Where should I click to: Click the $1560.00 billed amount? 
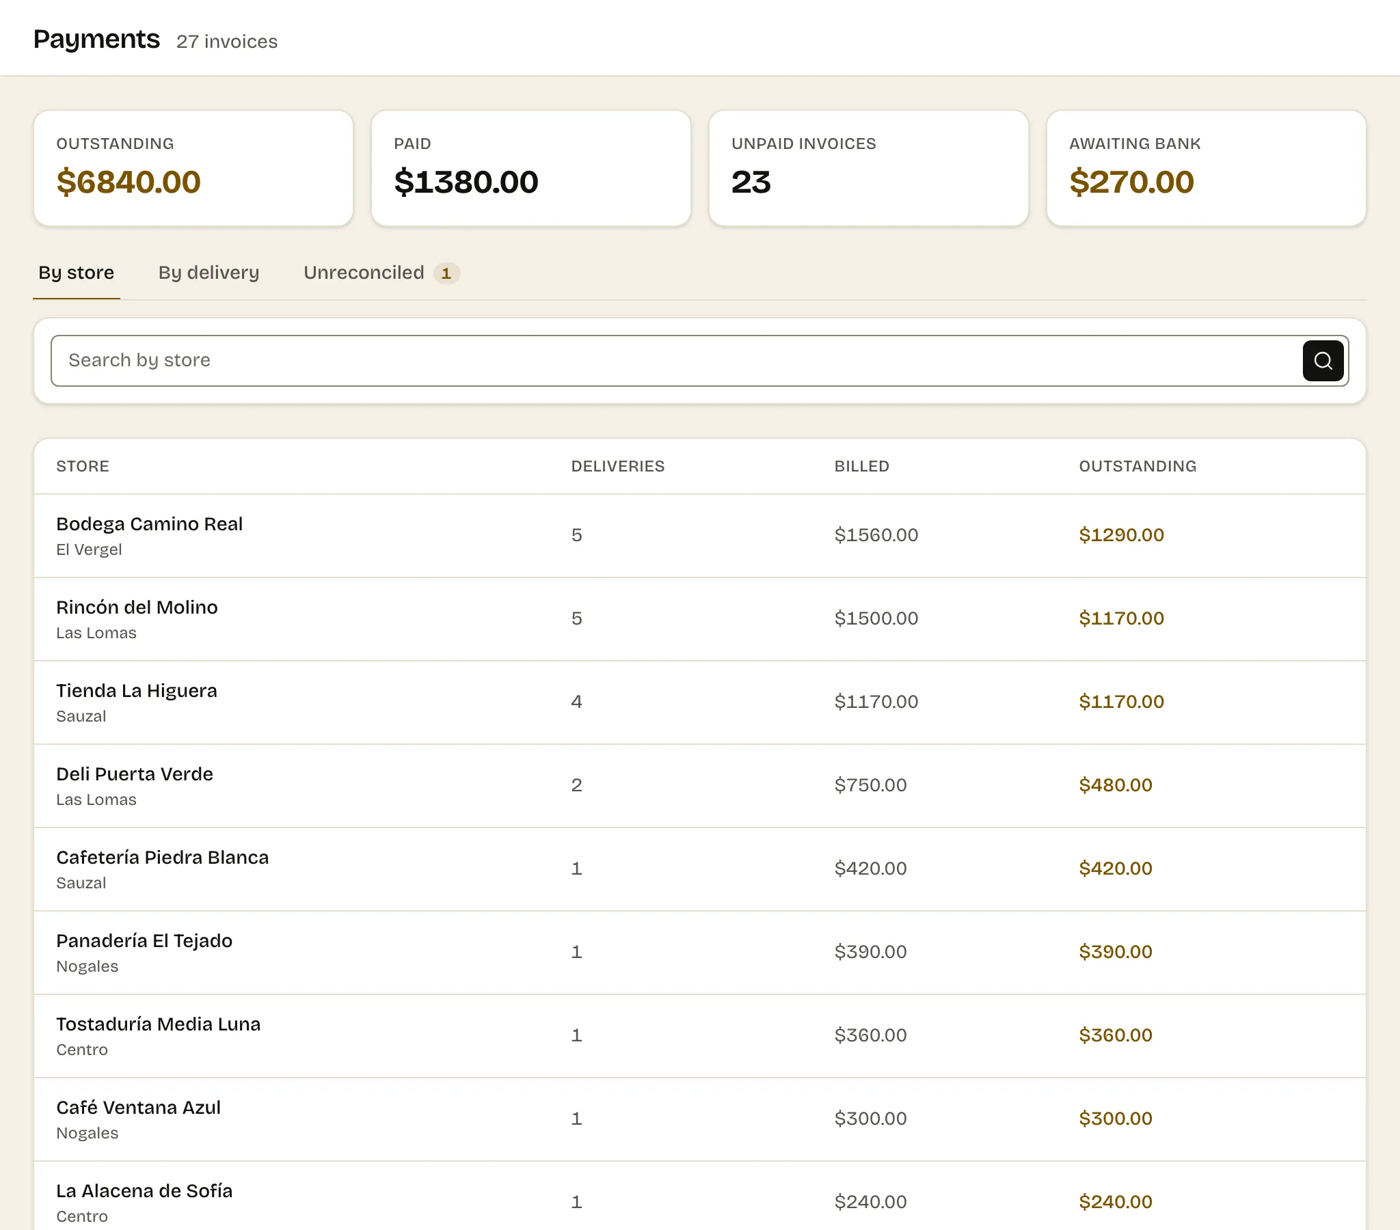(876, 535)
